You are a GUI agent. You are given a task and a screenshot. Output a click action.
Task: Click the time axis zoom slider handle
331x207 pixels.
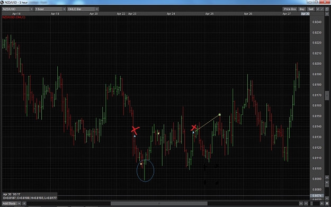[311, 203]
